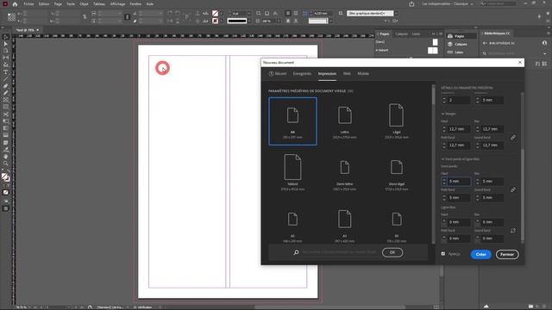Open the stroke weight dropdown in control bar
The width and height of the screenshot is (552, 310).
[249, 14]
